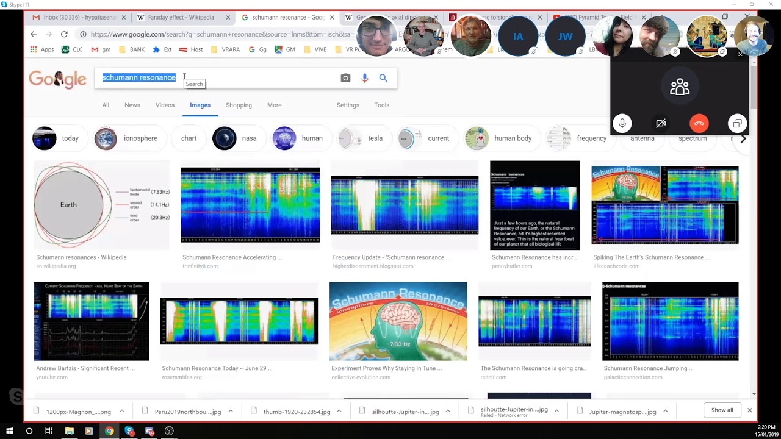Image resolution: width=781 pixels, height=439 pixels.
Task: Open the Host bookmarks folder
Action: pyautogui.click(x=192, y=49)
